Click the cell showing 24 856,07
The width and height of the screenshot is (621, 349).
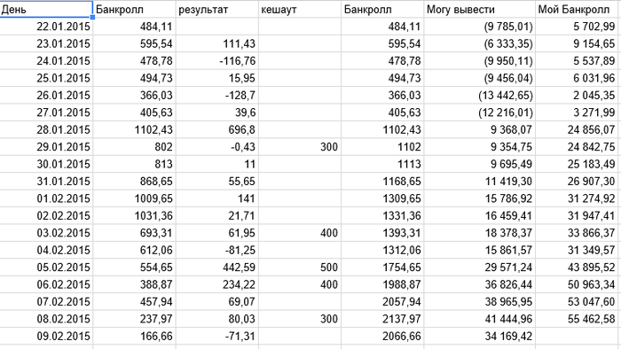point(578,129)
